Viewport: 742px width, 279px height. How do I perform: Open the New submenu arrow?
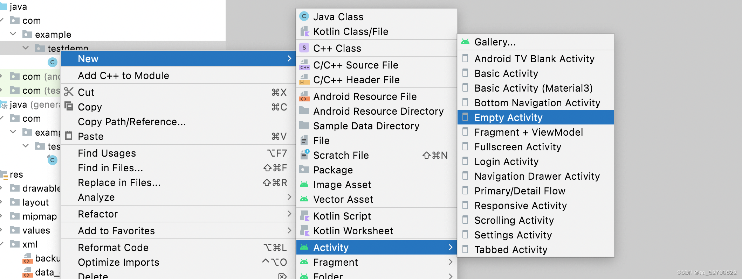(x=289, y=58)
